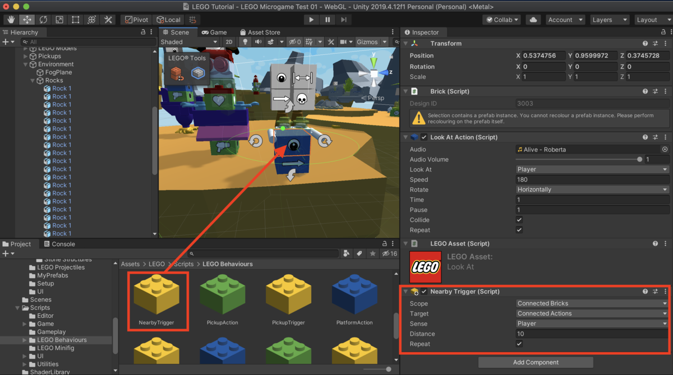The height and width of the screenshot is (375, 673).
Task: Switch to the Game tab
Action: coord(214,33)
